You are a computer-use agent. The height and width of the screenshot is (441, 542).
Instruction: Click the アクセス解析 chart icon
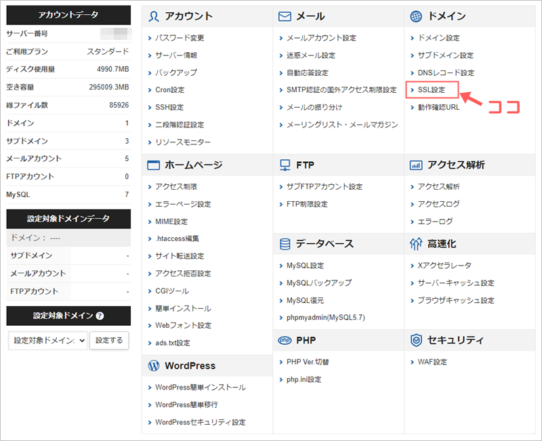[x=415, y=165]
